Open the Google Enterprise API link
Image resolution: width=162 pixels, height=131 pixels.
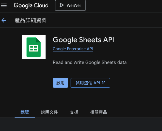(x=73, y=49)
